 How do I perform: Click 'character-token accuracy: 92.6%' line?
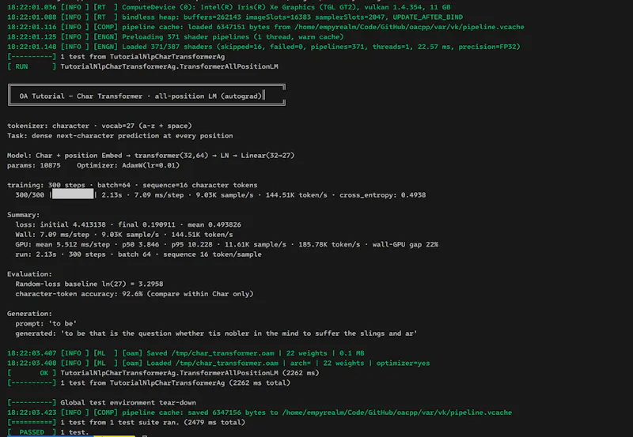[x=135, y=294]
